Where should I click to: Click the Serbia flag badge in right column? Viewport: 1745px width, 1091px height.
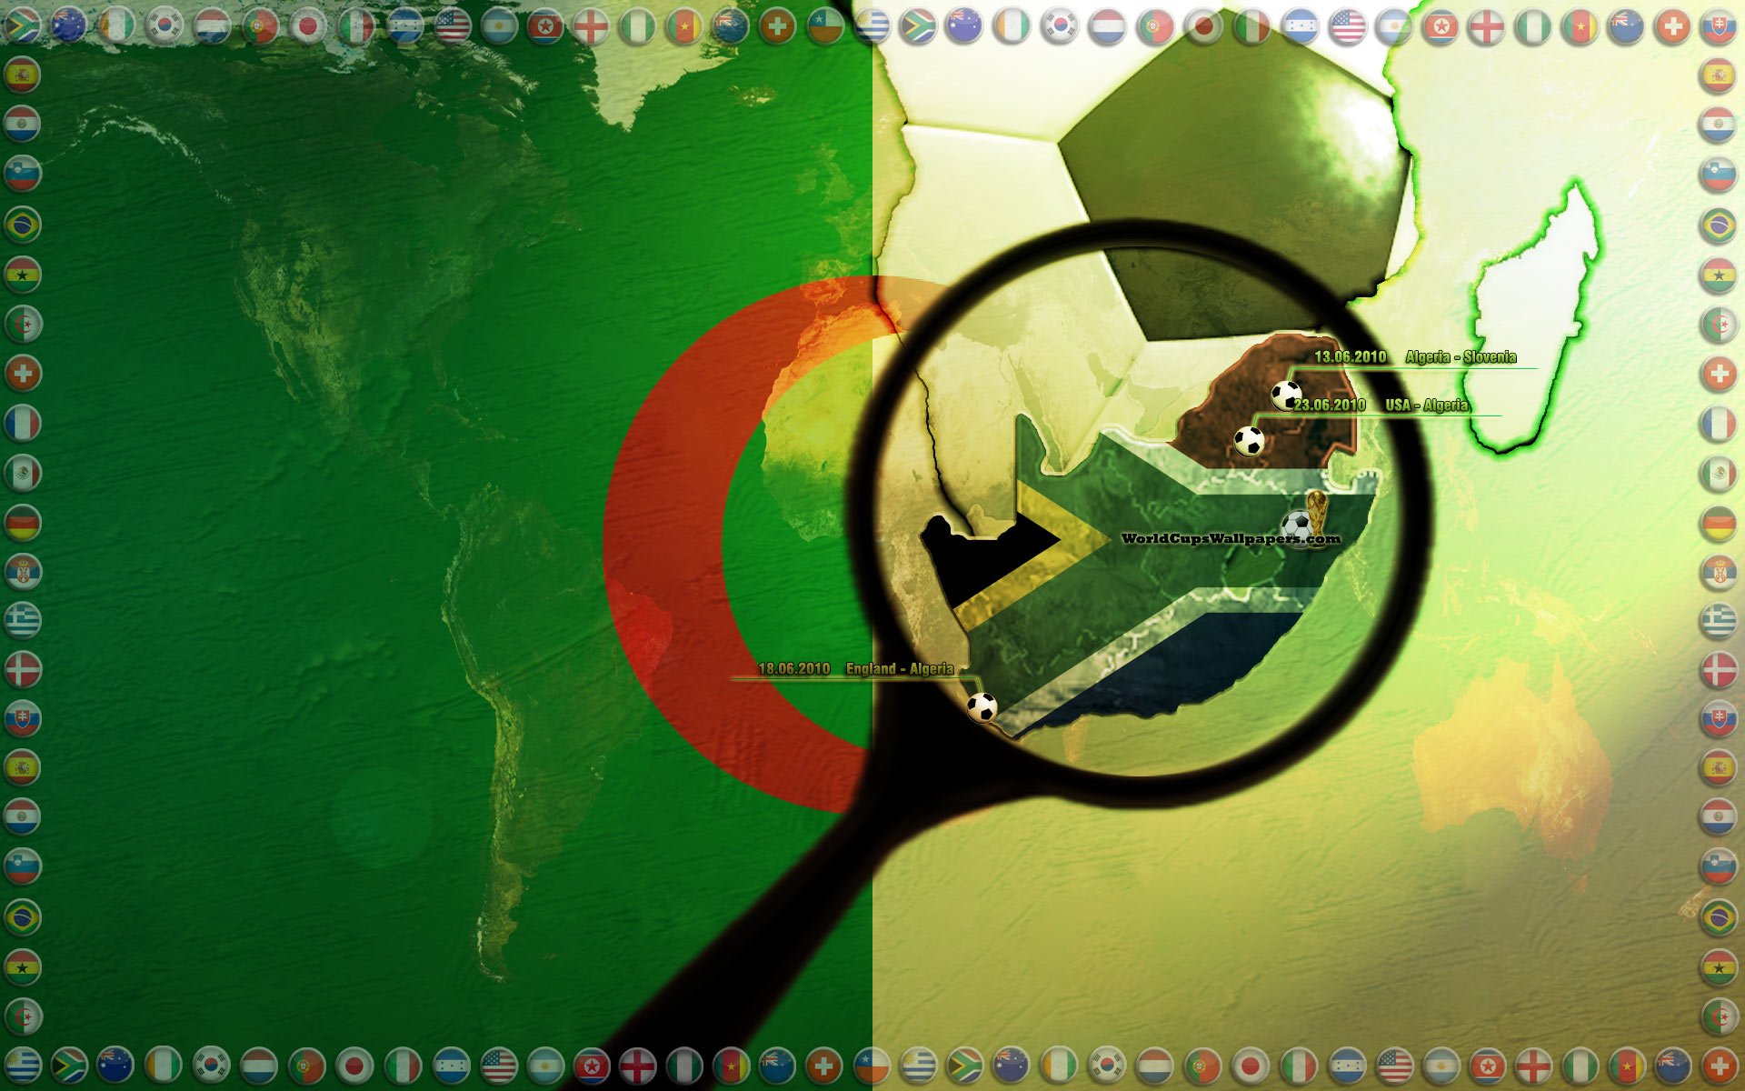coord(1718,572)
